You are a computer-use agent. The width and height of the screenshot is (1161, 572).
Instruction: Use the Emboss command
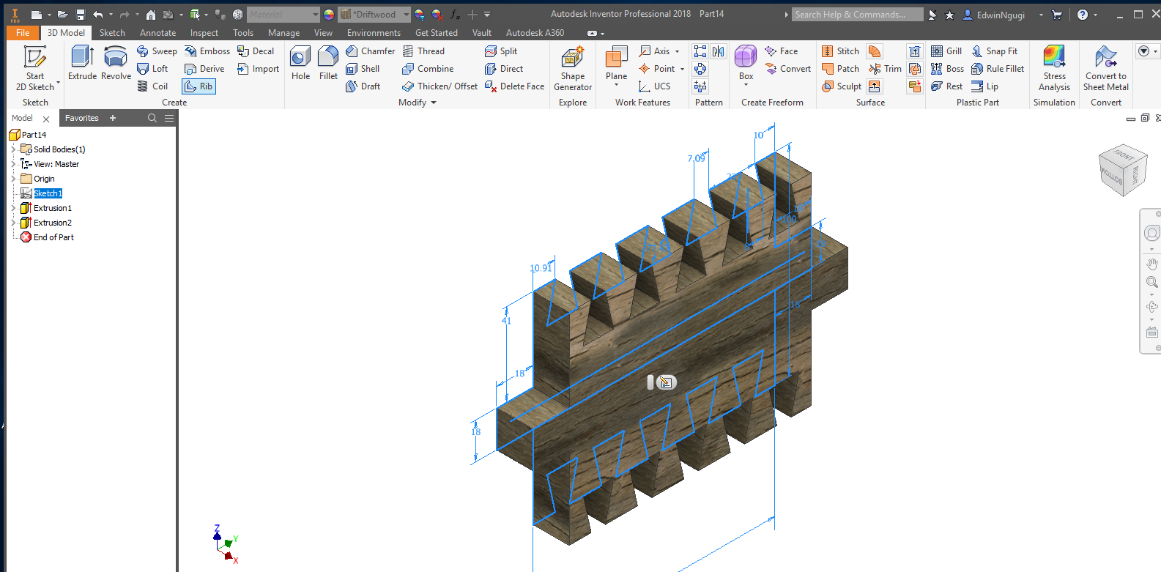pyautogui.click(x=207, y=51)
